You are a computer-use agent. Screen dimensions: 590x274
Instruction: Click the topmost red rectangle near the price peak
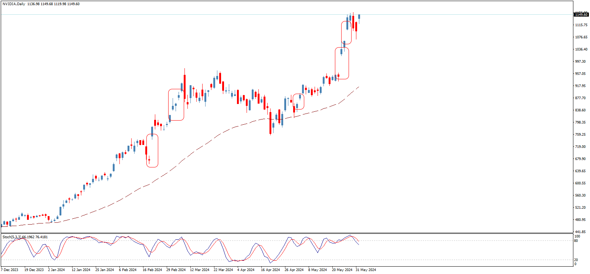[346, 33]
